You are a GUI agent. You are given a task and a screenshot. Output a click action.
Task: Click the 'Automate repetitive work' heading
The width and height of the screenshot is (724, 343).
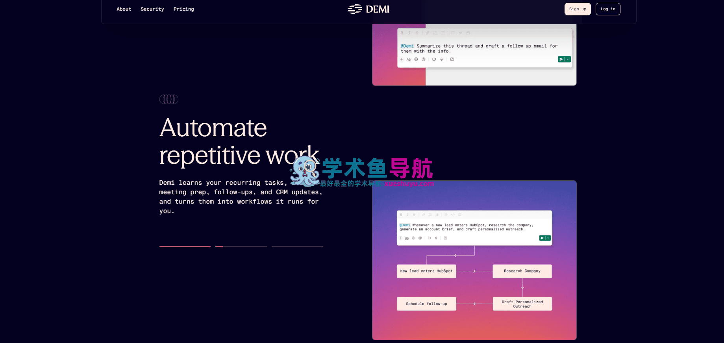tap(239, 142)
